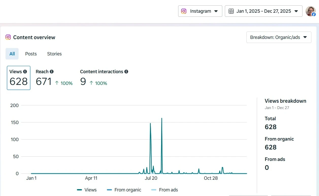Open the Instagram platform dropdown

point(200,11)
